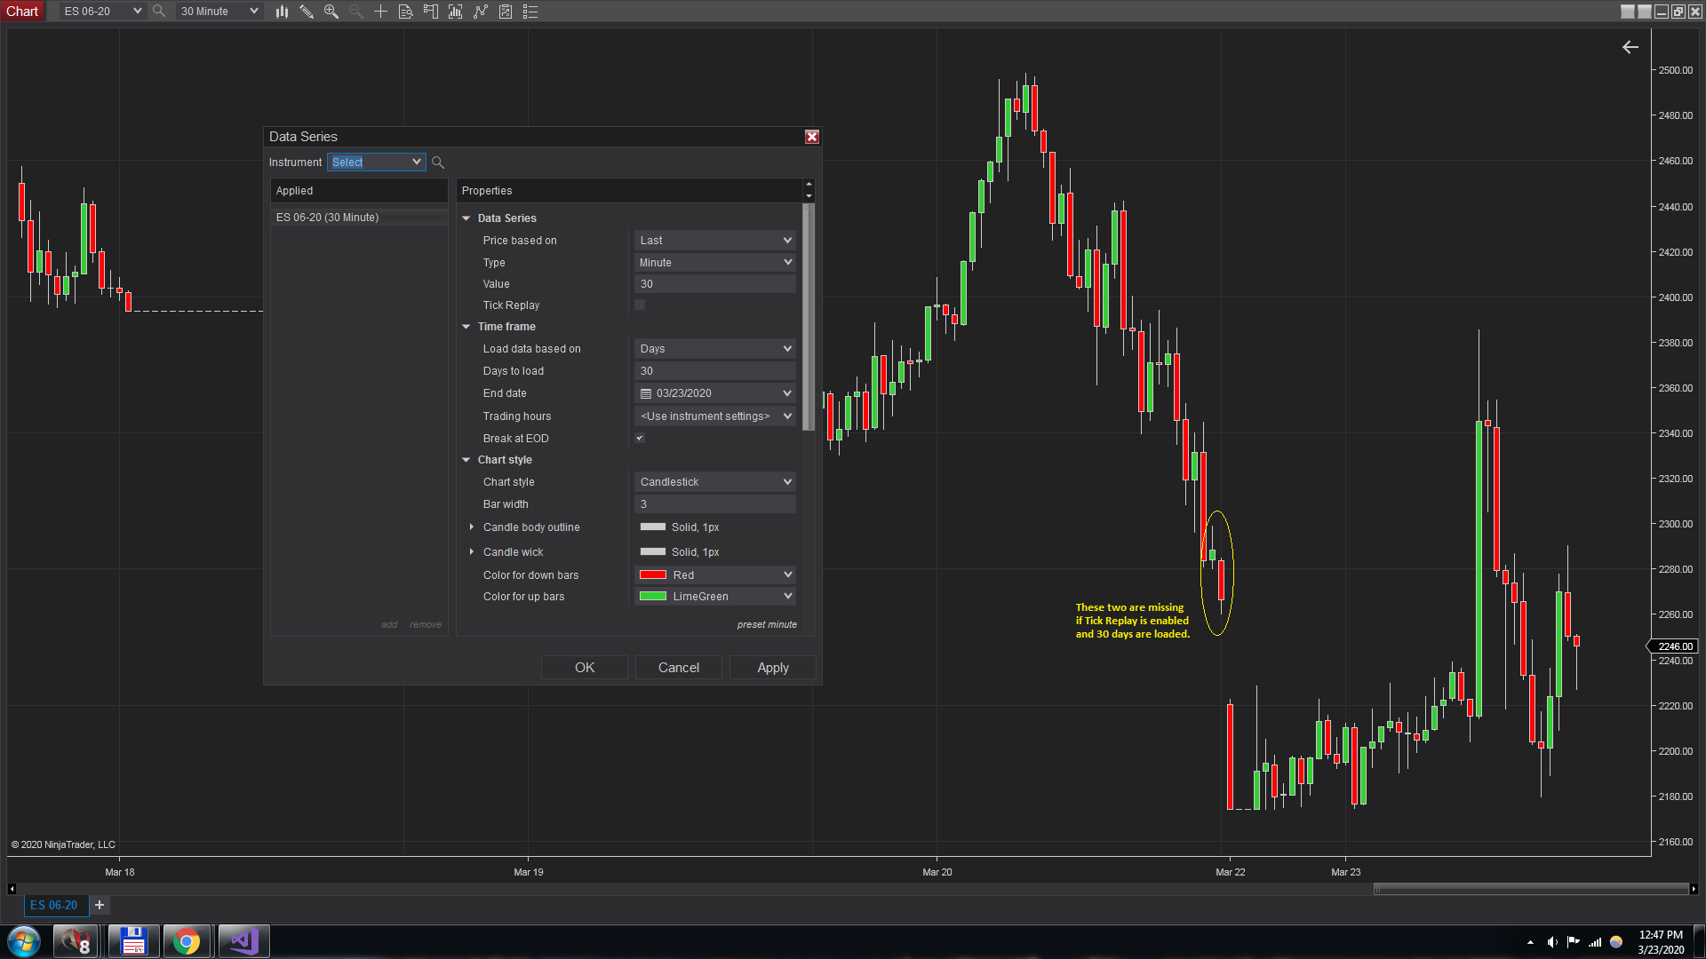Select the crosshair plus icon
Image resolution: width=1706 pixels, height=959 pixels.
pyautogui.click(x=380, y=12)
